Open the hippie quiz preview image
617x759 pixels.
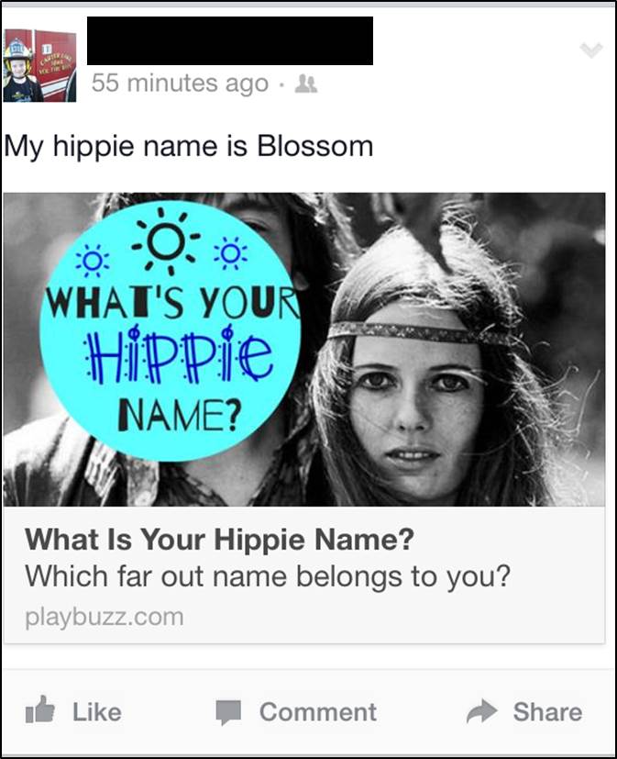point(303,350)
